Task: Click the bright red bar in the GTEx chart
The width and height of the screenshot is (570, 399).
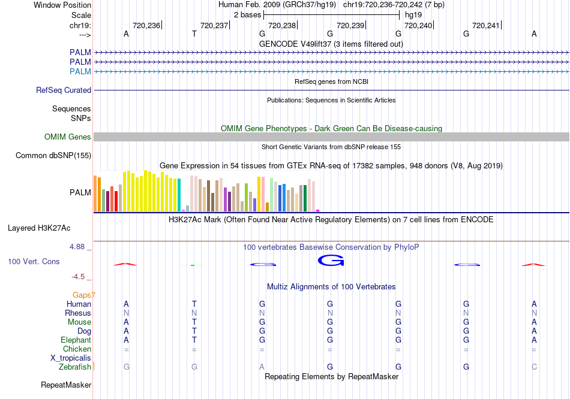Action: point(116,201)
